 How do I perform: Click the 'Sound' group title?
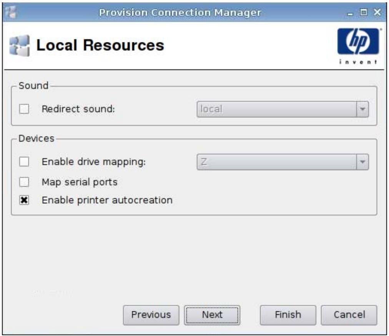click(33, 86)
